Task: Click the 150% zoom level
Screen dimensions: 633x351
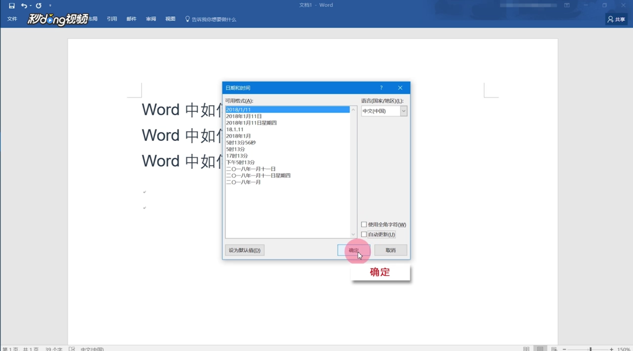Action: click(623, 349)
